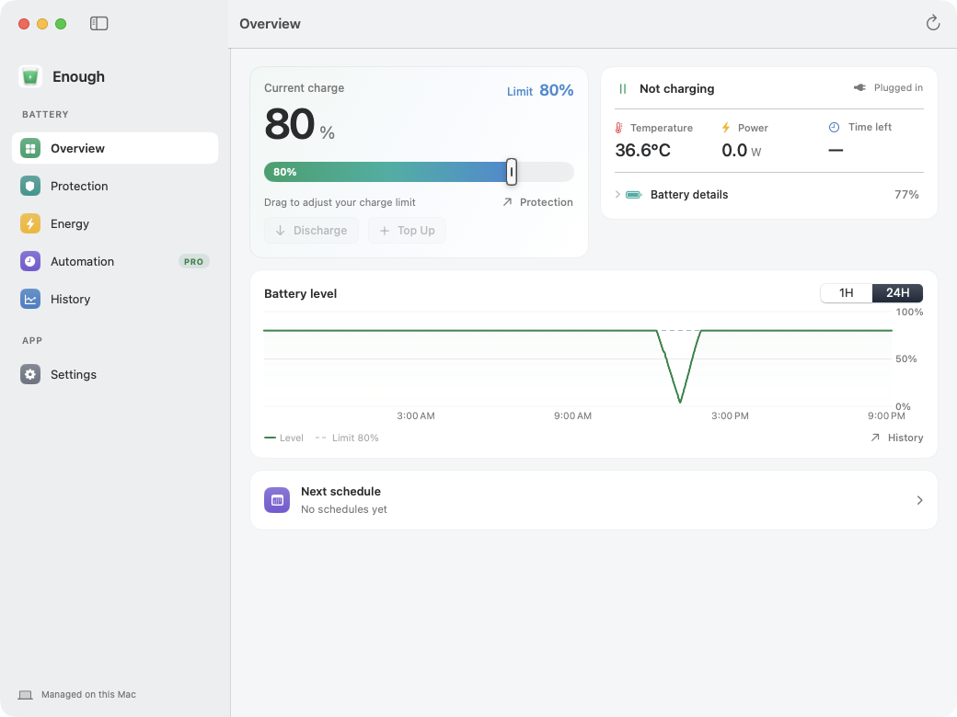The width and height of the screenshot is (957, 717).
Task: Click the 0.0 W power reading
Action: pyautogui.click(x=742, y=151)
